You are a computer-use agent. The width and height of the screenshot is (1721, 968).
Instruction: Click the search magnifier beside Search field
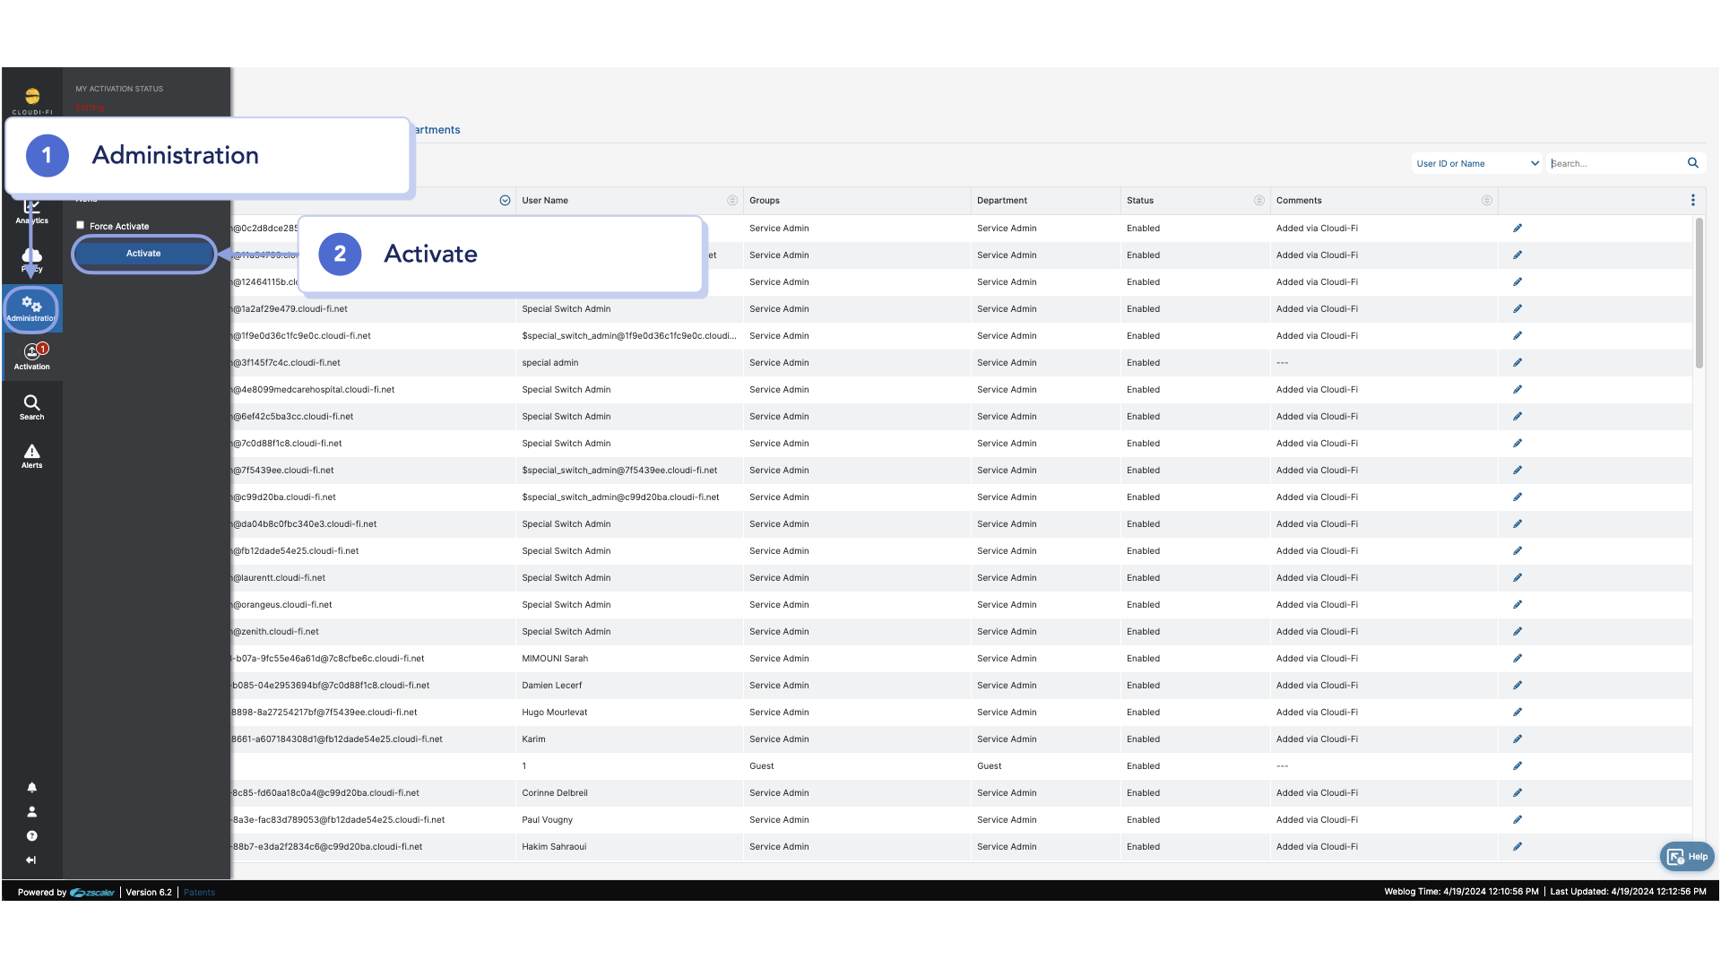[x=1693, y=163]
